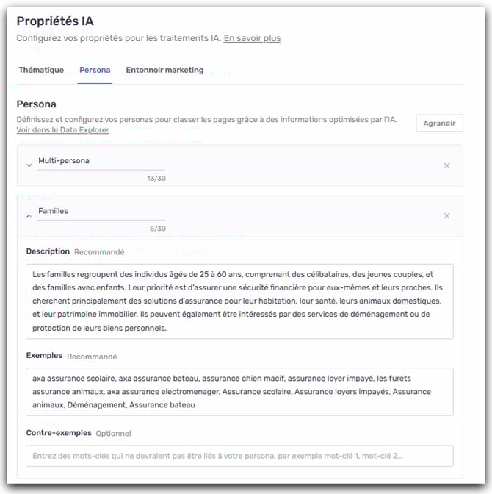Image resolution: width=492 pixels, height=494 pixels.
Task: Open the En savoir plus link
Action: (x=252, y=38)
